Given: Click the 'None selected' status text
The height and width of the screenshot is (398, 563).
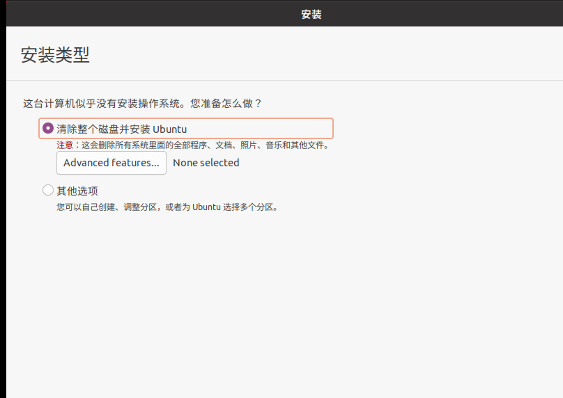Looking at the screenshot, I should click(206, 163).
